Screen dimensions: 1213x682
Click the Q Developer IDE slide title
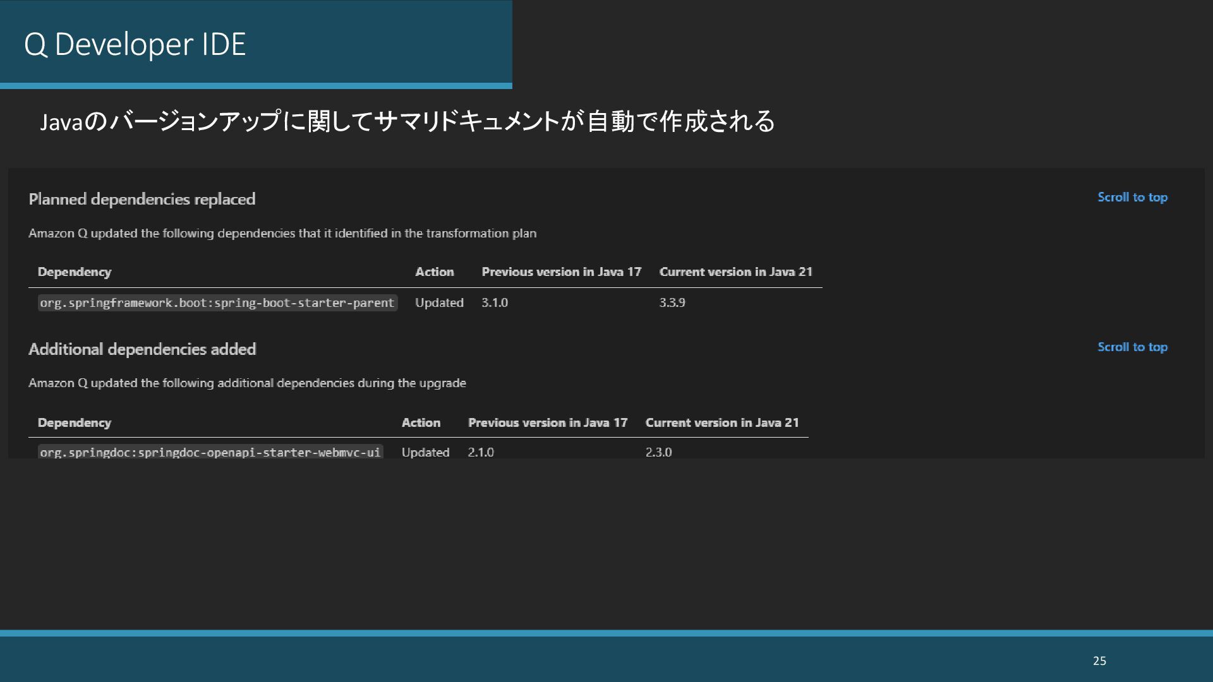click(135, 44)
